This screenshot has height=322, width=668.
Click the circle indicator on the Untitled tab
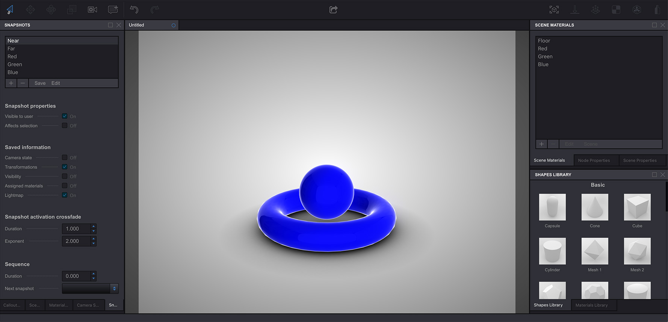(x=174, y=25)
